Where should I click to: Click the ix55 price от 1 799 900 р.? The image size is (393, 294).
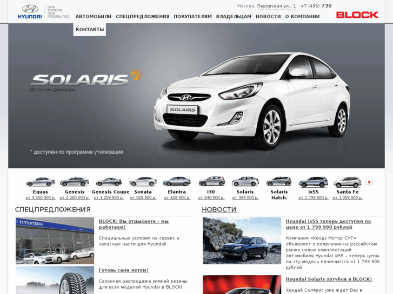coord(314,197)
